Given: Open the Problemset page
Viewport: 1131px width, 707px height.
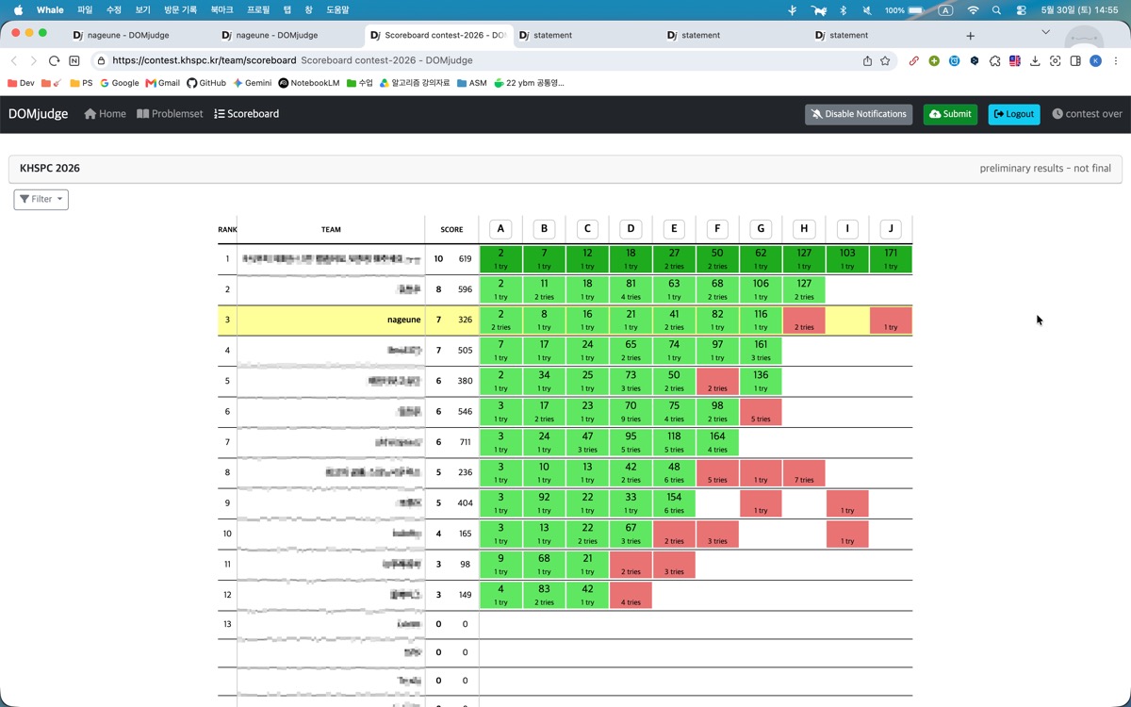Looking at the screenshot, I should [170, 114].
